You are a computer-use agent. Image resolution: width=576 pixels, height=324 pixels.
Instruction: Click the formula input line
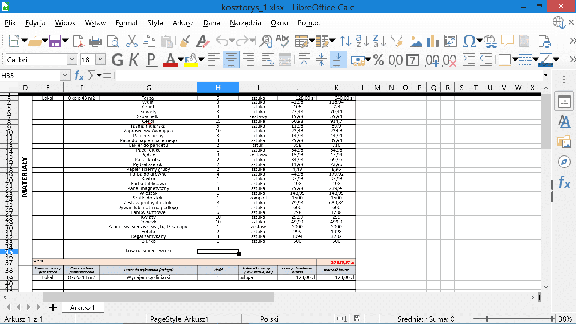point(329,76)
